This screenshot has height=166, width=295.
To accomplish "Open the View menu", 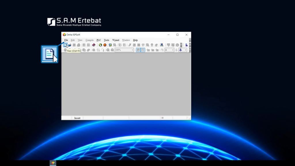I will [80, 40].
